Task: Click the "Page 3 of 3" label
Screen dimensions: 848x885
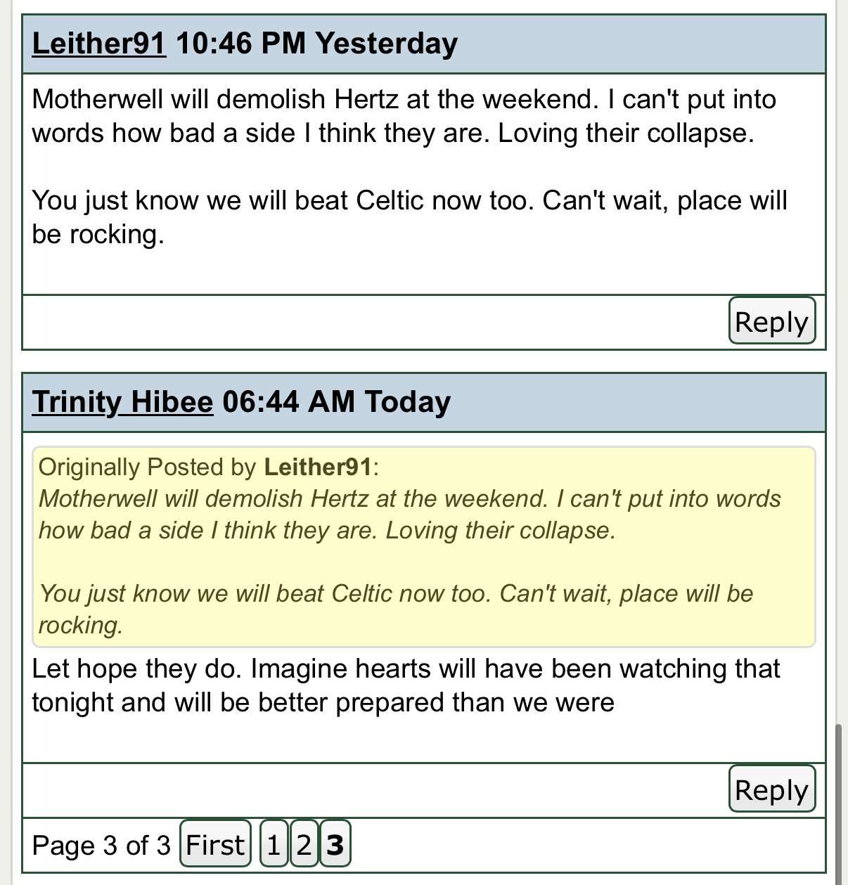Action: coord(101,845)
